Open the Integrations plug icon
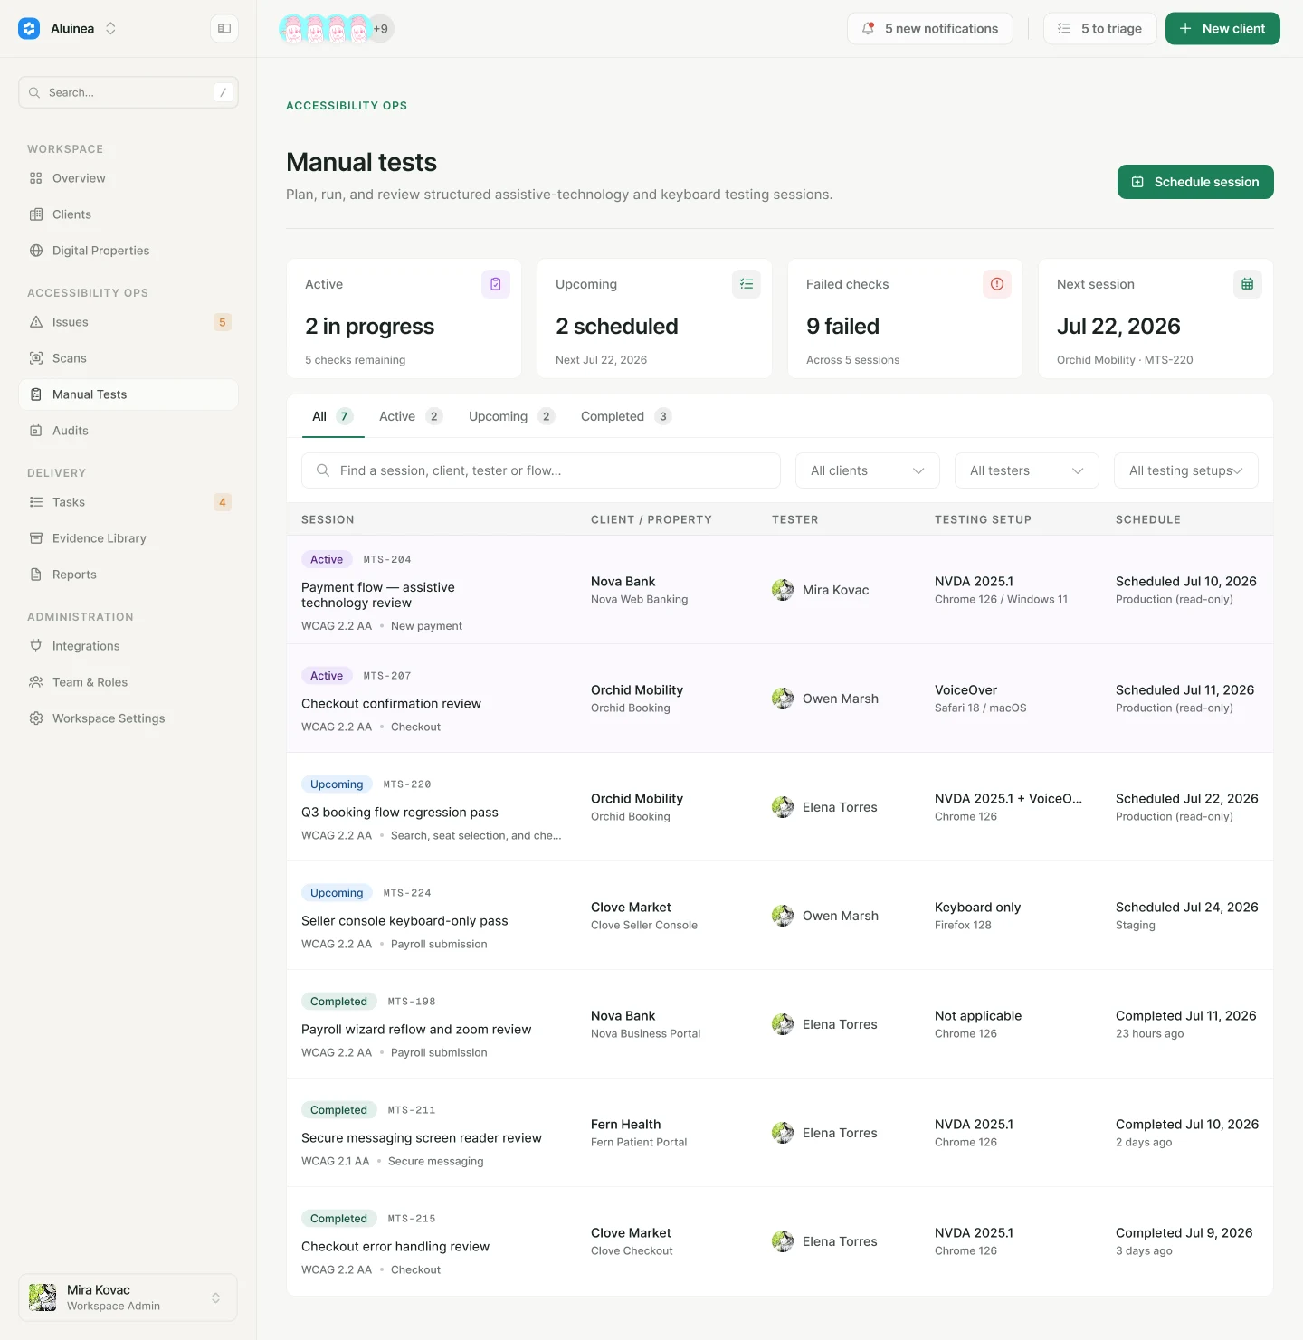The height and width of the screenshot is (1340, 1303). (36, 646)
